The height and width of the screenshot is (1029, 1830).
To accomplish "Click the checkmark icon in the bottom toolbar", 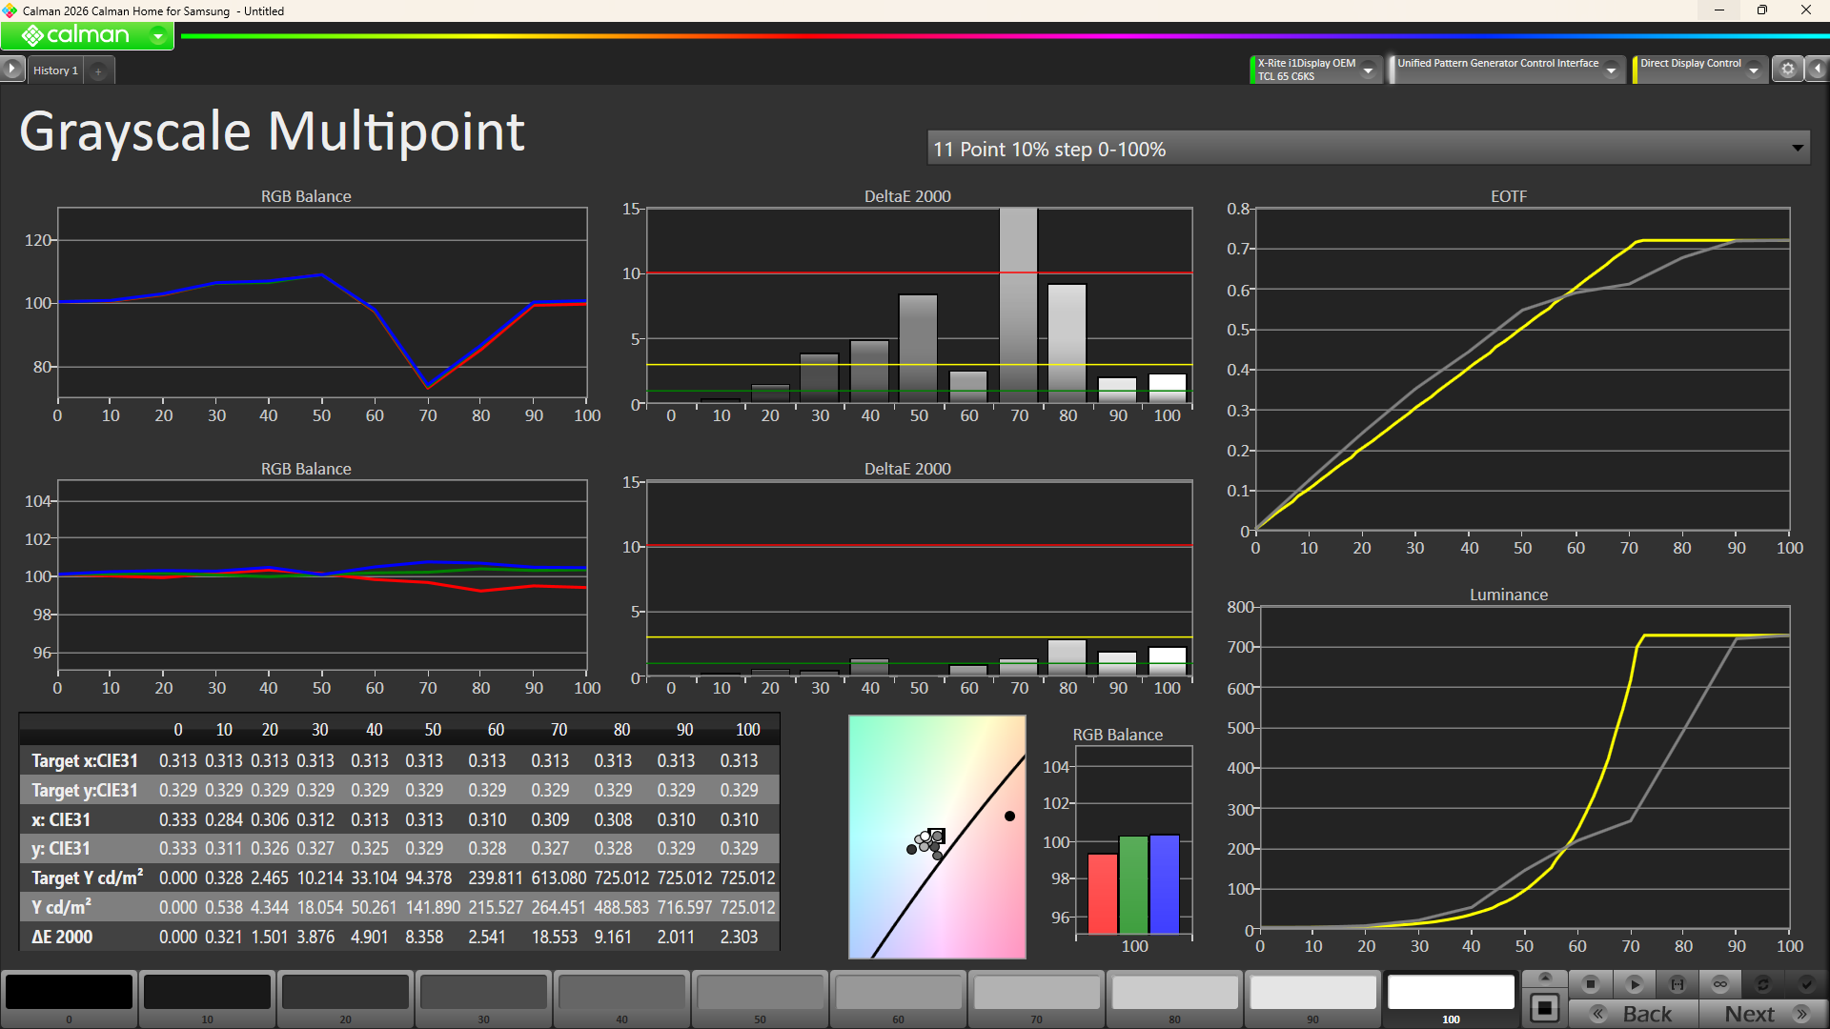I will click(1806, 984).
